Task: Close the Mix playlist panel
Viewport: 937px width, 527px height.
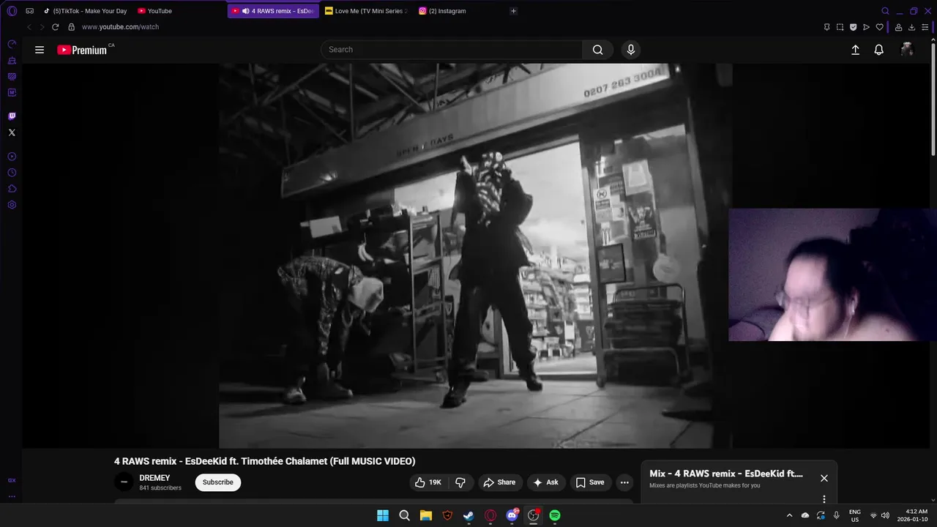Action: (824, 478)
